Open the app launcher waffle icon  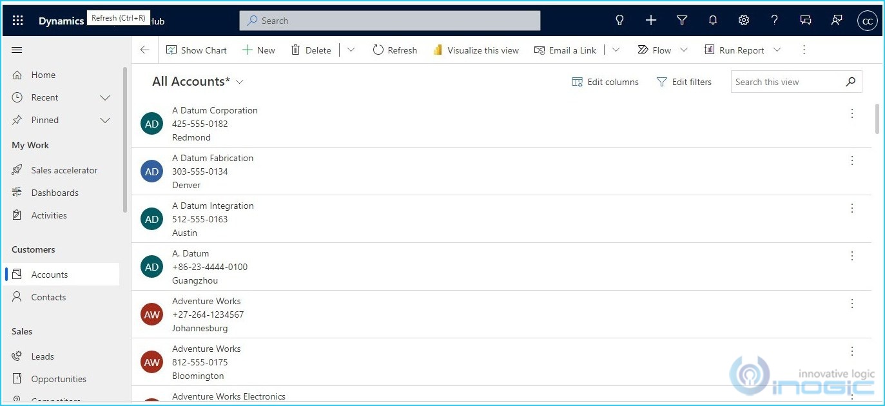pos(17,21)
